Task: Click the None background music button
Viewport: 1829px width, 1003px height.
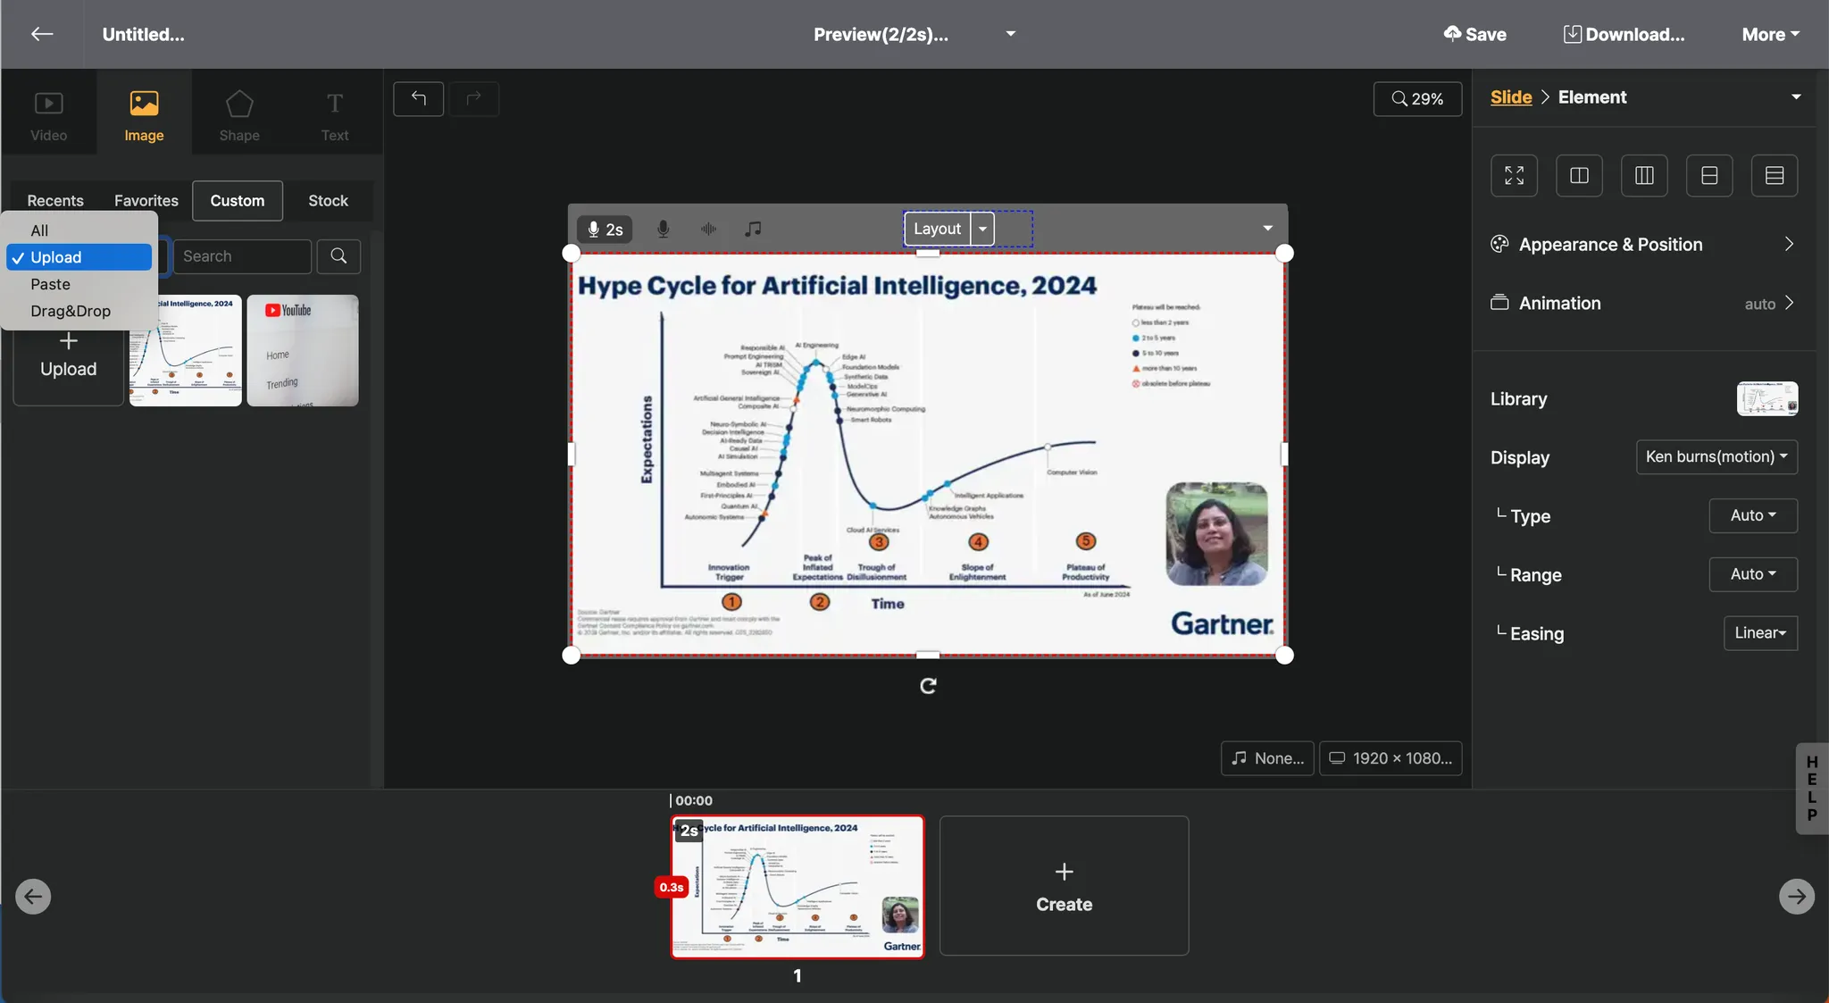Action: pos(1267,758)
